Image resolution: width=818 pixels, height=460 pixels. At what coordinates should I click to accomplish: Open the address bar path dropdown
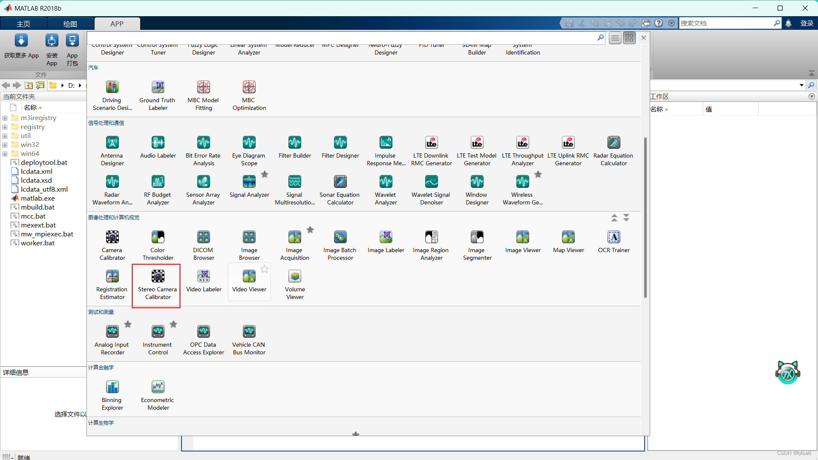(x=801, y=85)
